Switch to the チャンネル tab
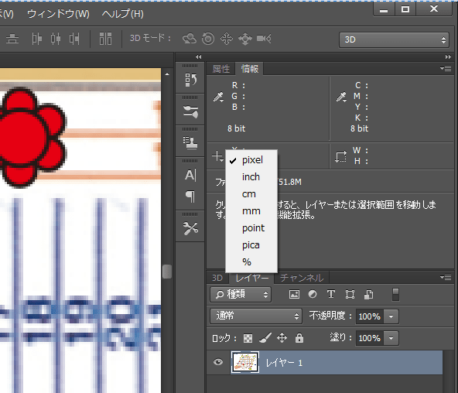 click(302, 278)
